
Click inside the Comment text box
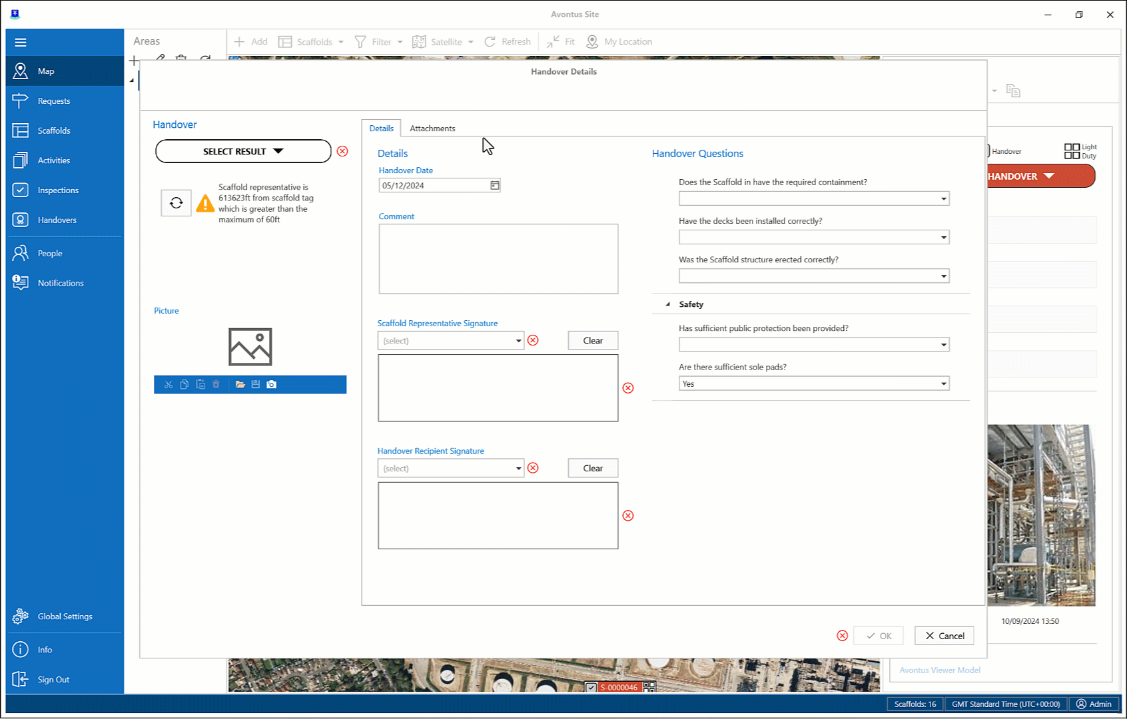coord(498,259)
